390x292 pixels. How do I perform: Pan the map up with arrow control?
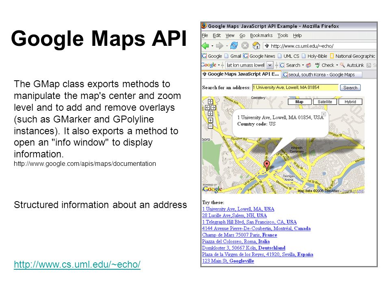point(210,101)
